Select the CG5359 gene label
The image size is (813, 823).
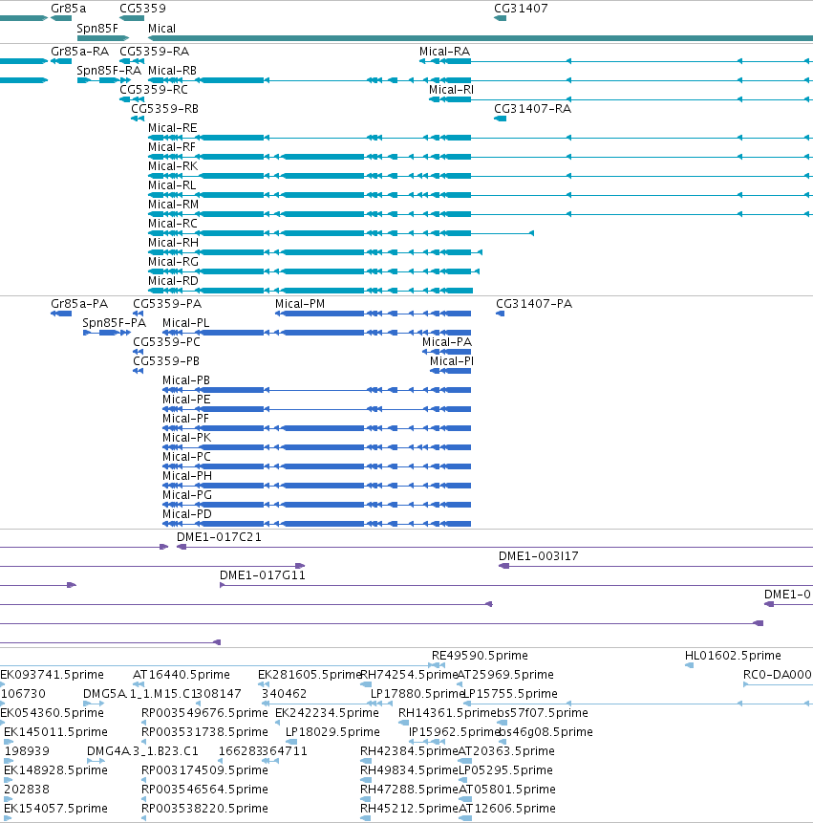(142, 9)
